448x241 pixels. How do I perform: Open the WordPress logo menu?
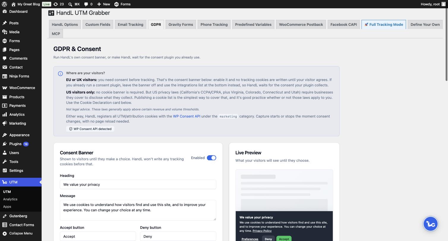pos(4,4)
